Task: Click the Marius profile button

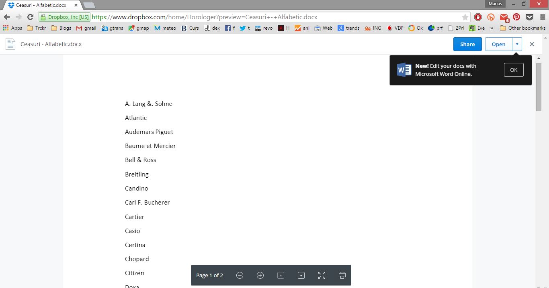Action: [495, 4]
